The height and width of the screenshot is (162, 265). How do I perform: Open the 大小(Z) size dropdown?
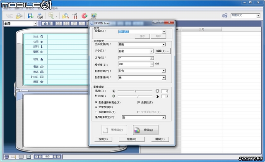point(152,51)
